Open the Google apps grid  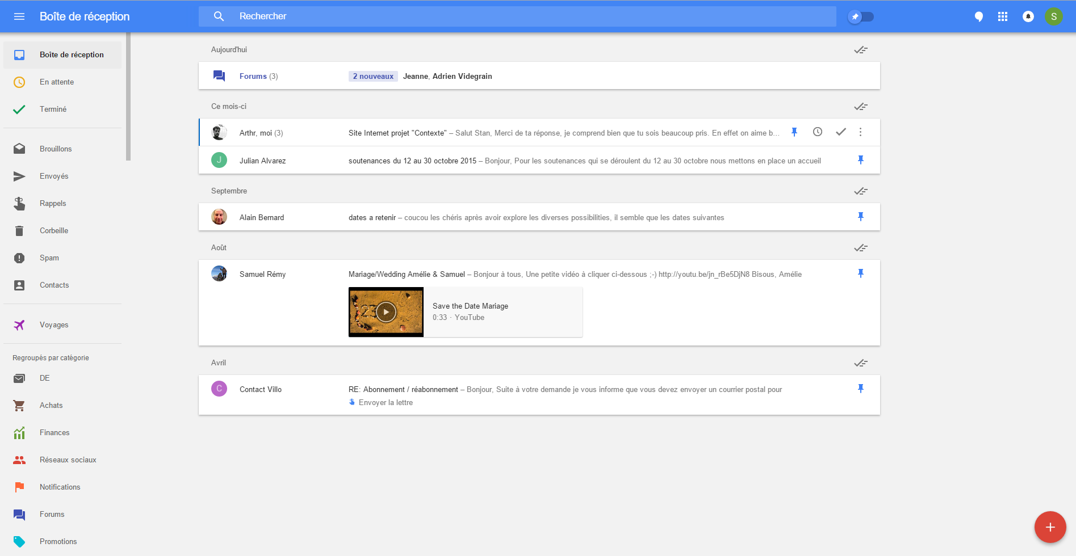(x=1003, y=16)
